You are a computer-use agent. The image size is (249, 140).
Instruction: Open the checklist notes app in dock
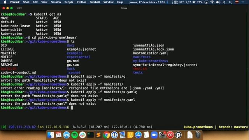146,135
